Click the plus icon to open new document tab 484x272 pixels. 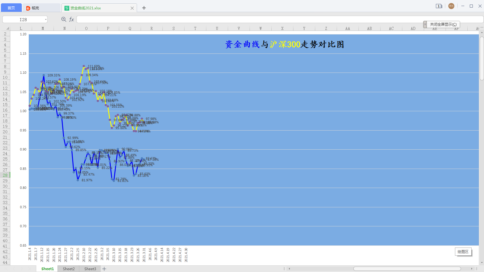tap(144, 8)
